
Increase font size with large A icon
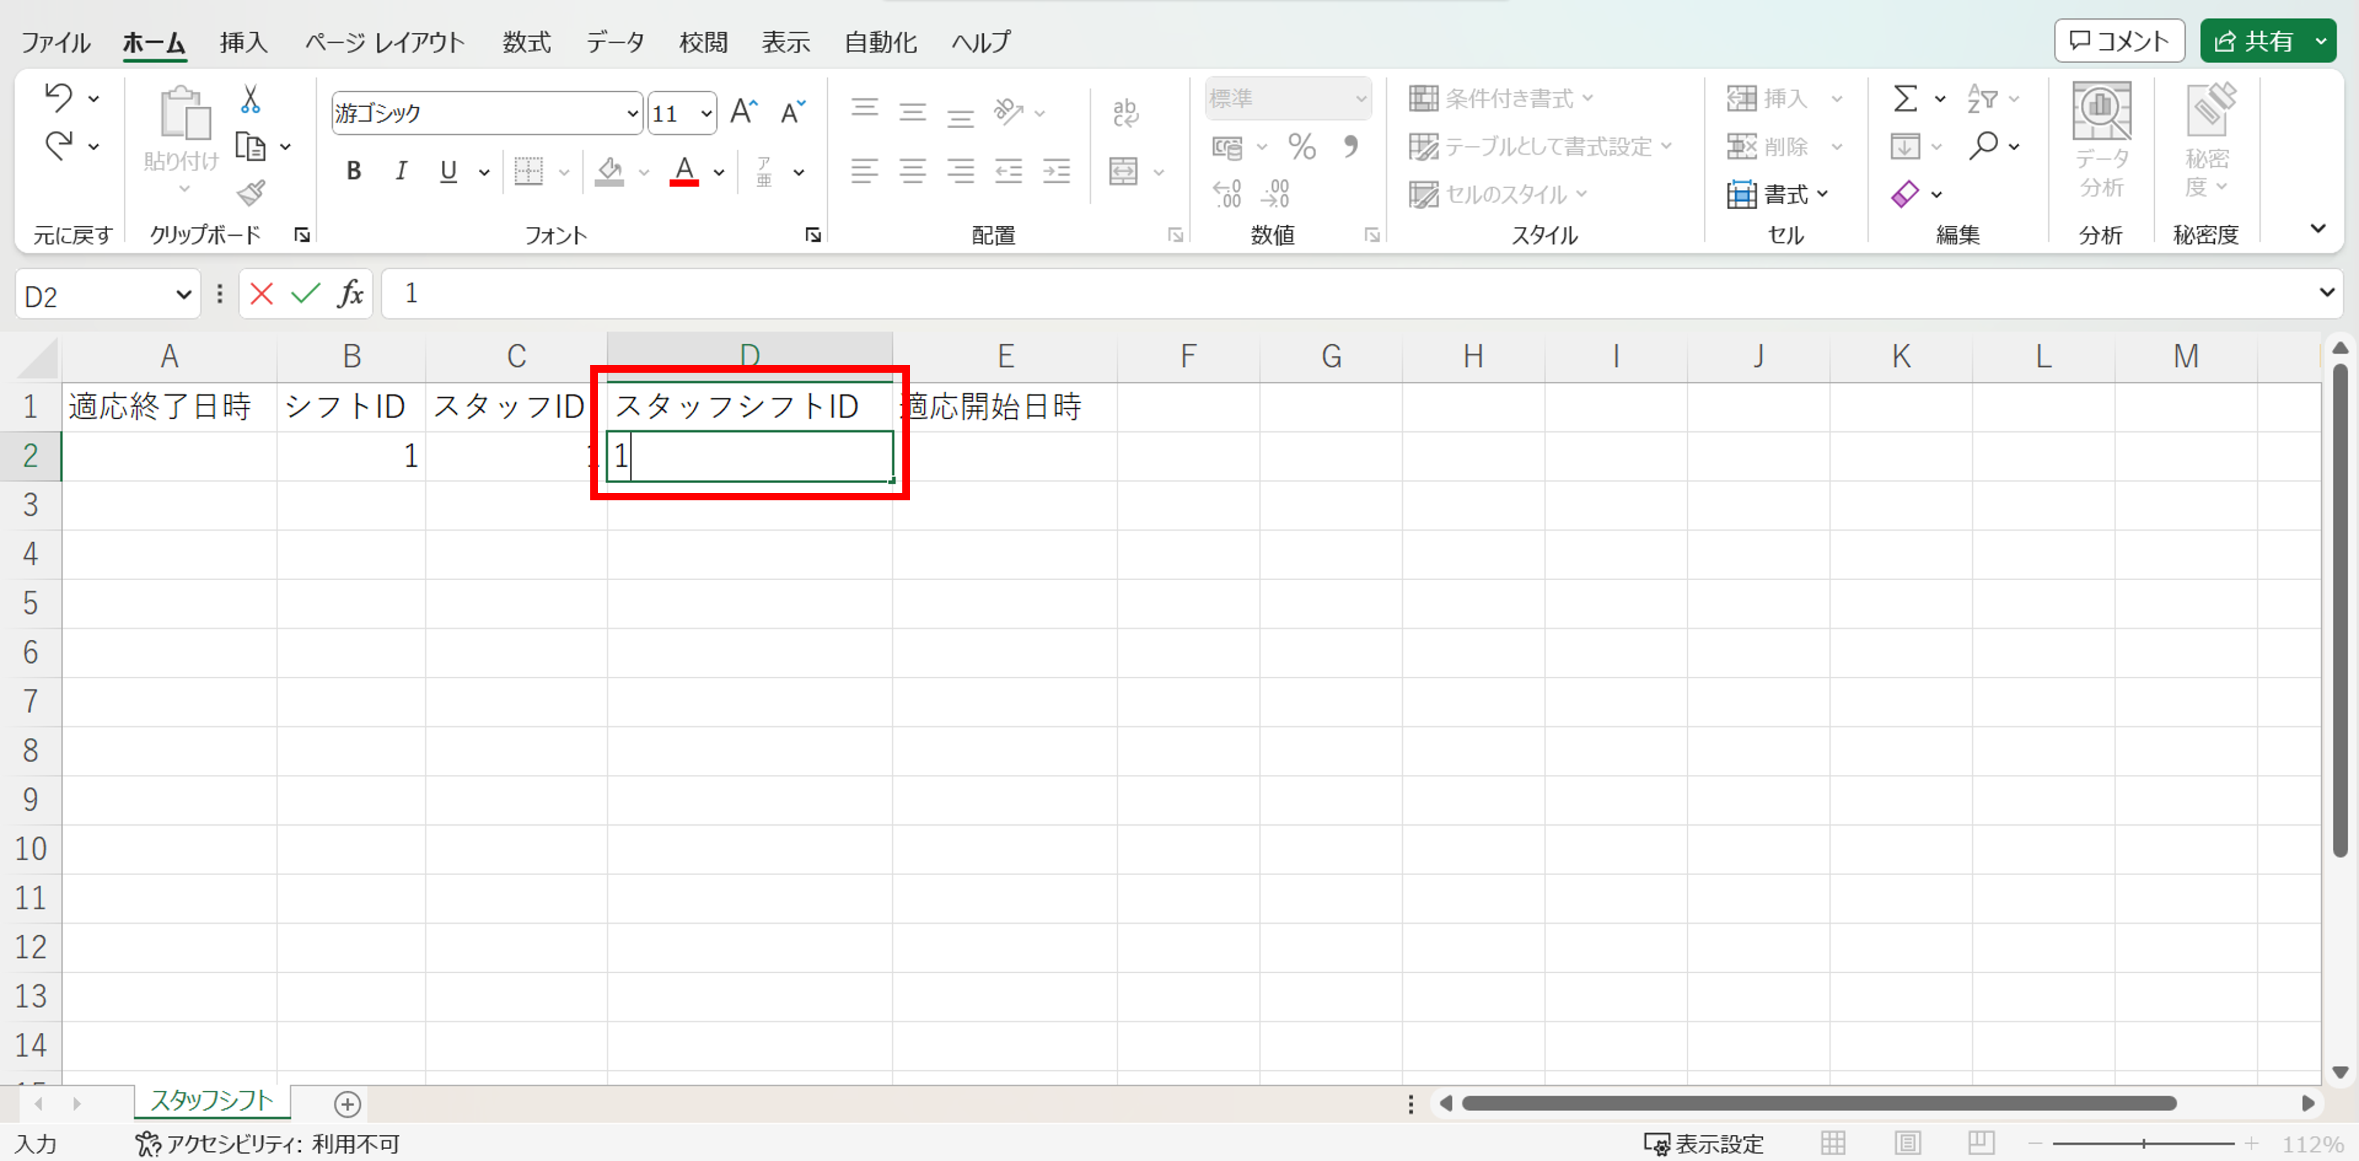(x=744, y=112)
